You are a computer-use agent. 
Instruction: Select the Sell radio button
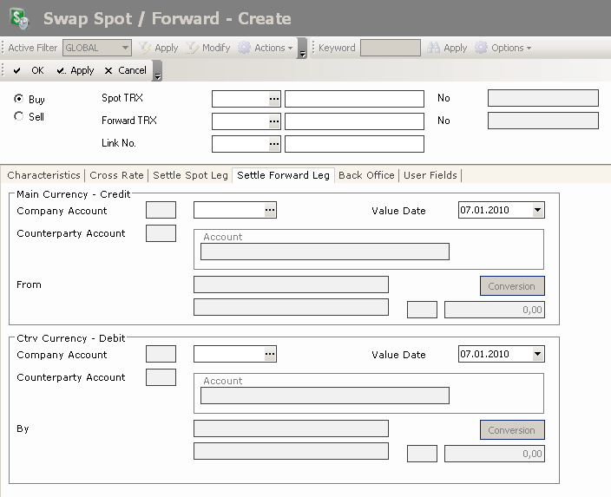(19, 116)
